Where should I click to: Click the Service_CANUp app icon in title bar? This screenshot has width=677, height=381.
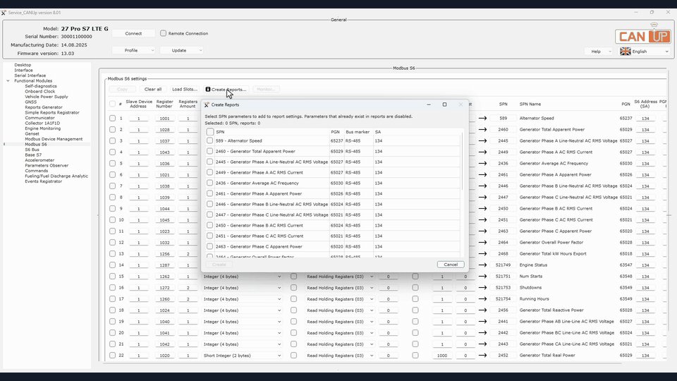click(4, 13)
